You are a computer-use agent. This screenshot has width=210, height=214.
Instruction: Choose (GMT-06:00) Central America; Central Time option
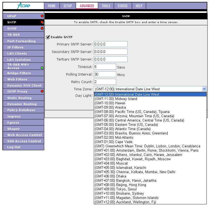(x=150, y=120)
